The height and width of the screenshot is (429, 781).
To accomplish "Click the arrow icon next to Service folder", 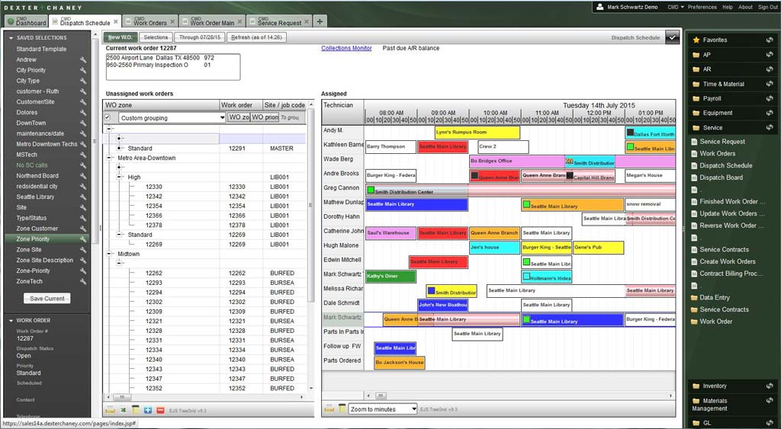I will point(770,128).
